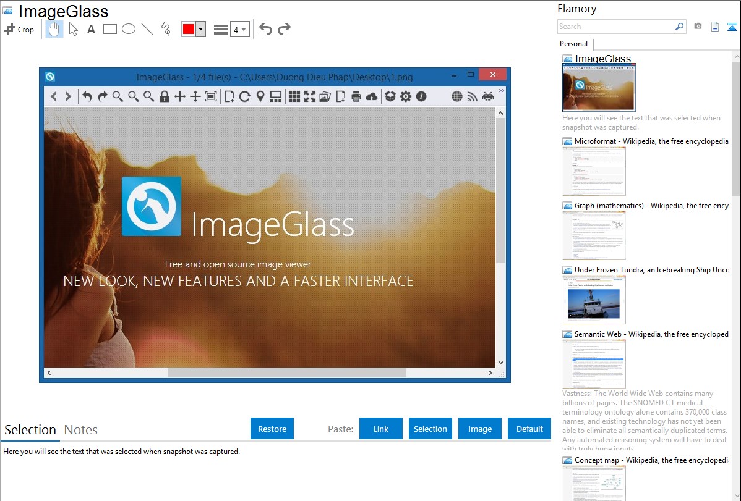Select the arrow pointer tool

pyautogui.click(x=73, y=29)
